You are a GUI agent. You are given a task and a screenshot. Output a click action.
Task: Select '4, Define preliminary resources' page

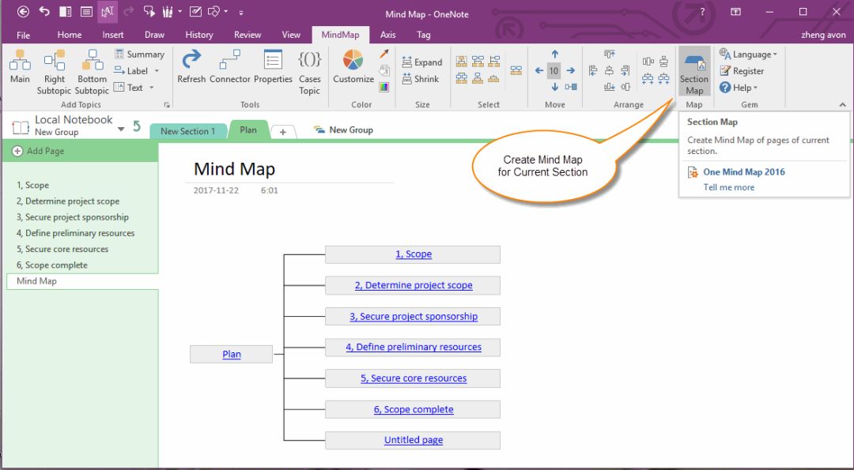(76, 233)
